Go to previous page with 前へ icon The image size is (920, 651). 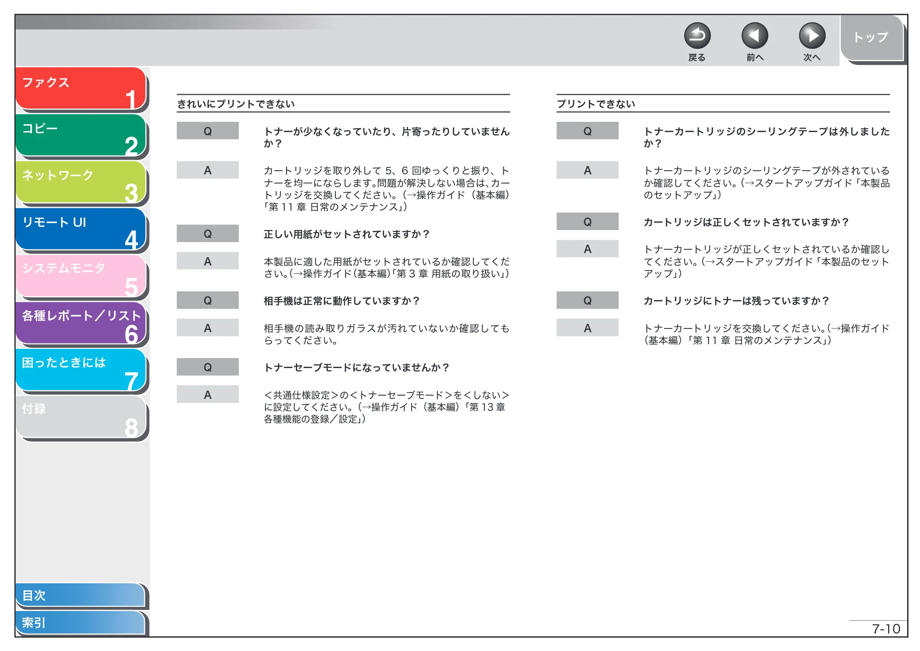click(754, 36)
